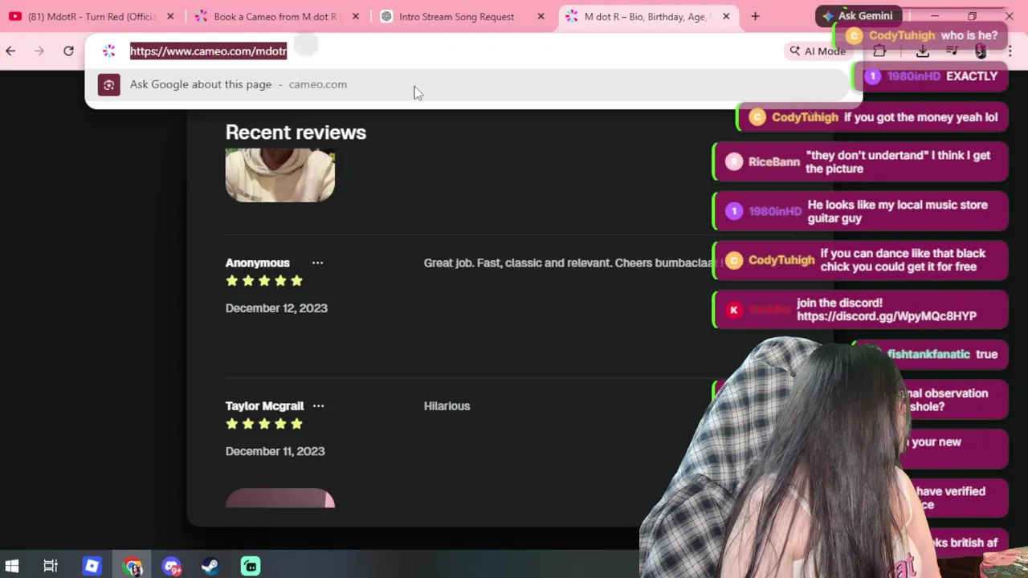Open Google Chrome from the taskbar

pyautogui.click(x=133, y=566)
